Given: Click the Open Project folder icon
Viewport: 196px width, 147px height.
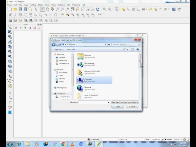Looking at the screenshot, I should 15,9.
